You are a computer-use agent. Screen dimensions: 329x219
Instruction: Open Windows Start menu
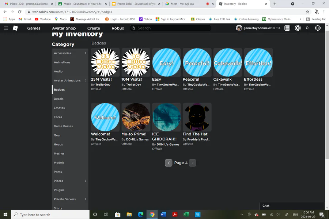click(x=5, y=214)
